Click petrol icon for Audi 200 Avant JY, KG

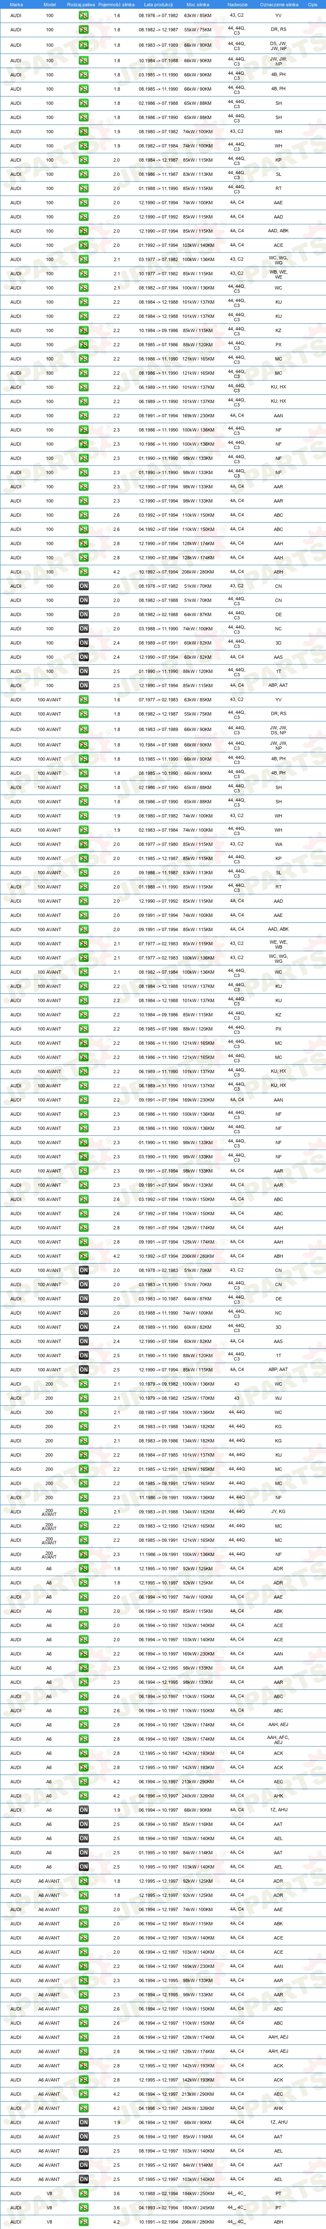click(x=84, y=1512)
